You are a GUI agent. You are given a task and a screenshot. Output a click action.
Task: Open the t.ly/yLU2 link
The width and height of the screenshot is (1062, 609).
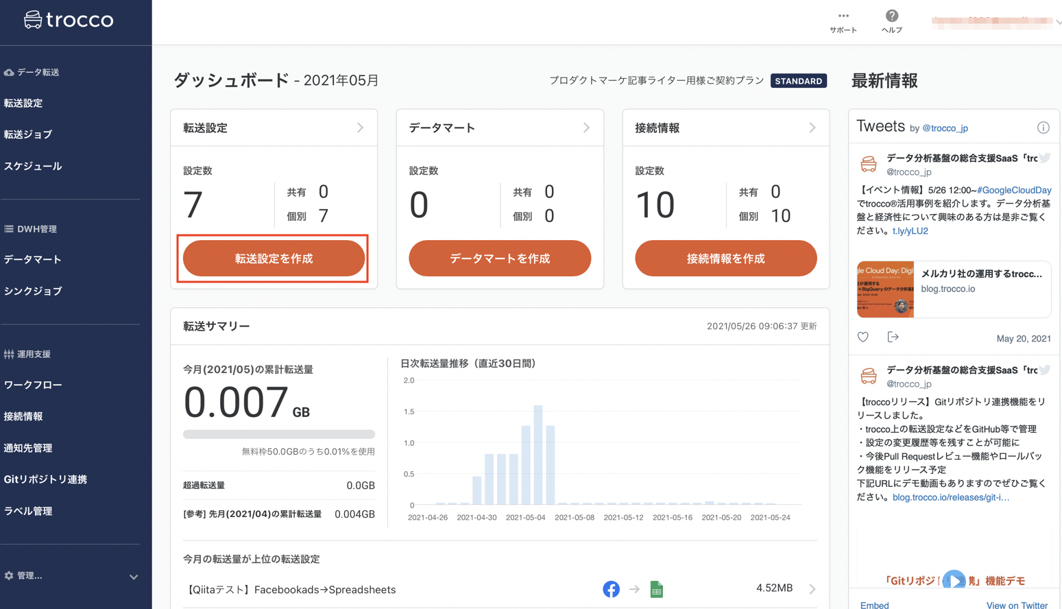(x=910, y=231)
